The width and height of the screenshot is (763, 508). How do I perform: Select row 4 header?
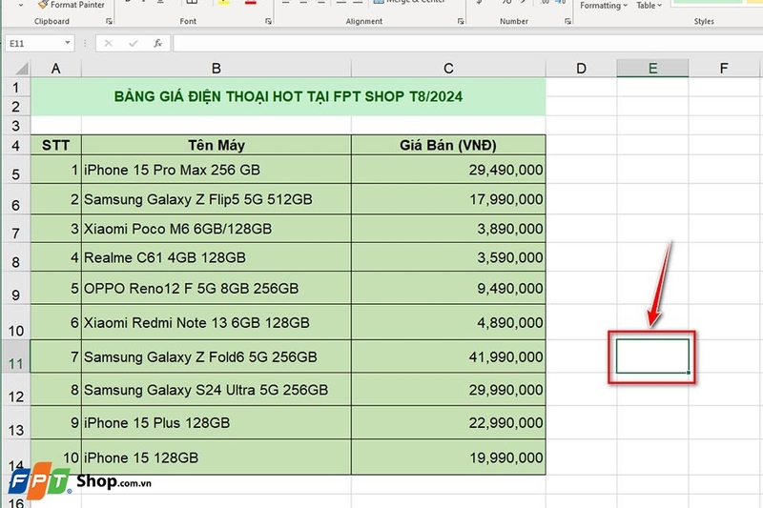(x=16, y=145)
